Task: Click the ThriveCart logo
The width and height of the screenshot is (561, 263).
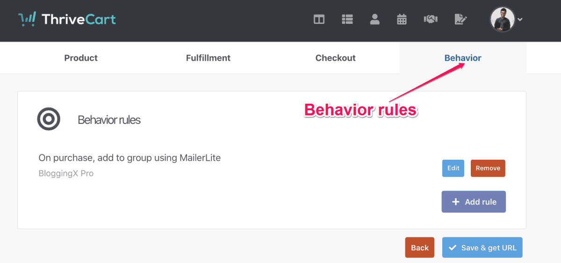Action: [x=67, y=20]
